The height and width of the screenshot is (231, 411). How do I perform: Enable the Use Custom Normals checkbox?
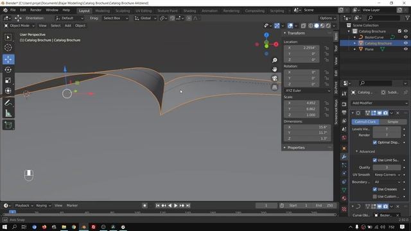[375, 196]
